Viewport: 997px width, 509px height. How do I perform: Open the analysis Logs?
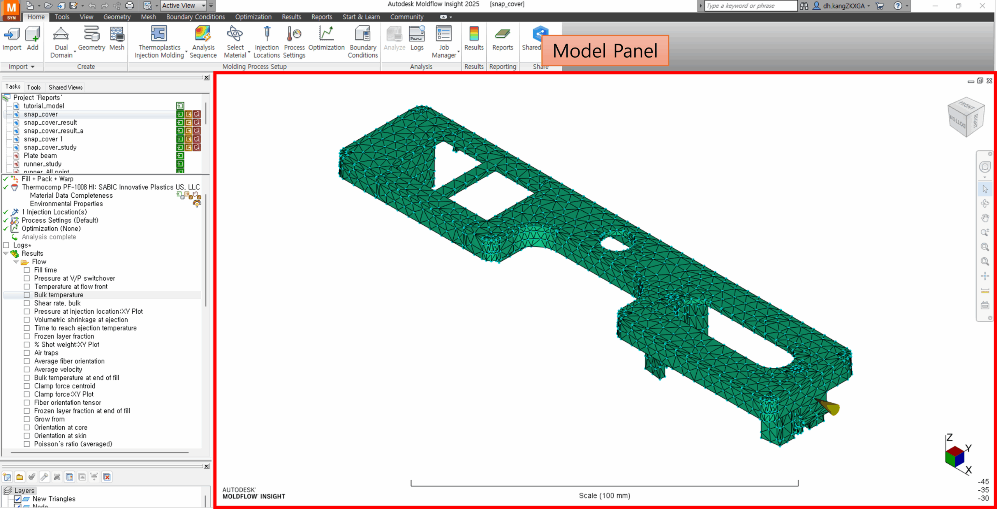tap(417, 38)
